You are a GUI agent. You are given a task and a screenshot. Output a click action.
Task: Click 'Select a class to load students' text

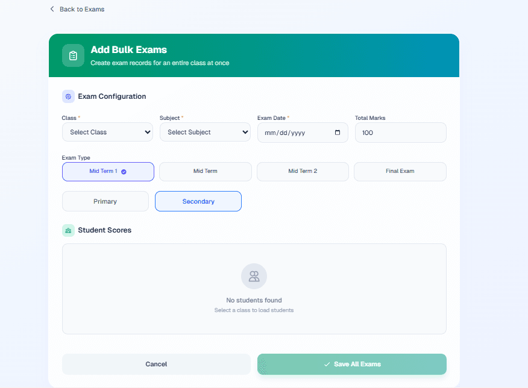click(x=254, y=310)
